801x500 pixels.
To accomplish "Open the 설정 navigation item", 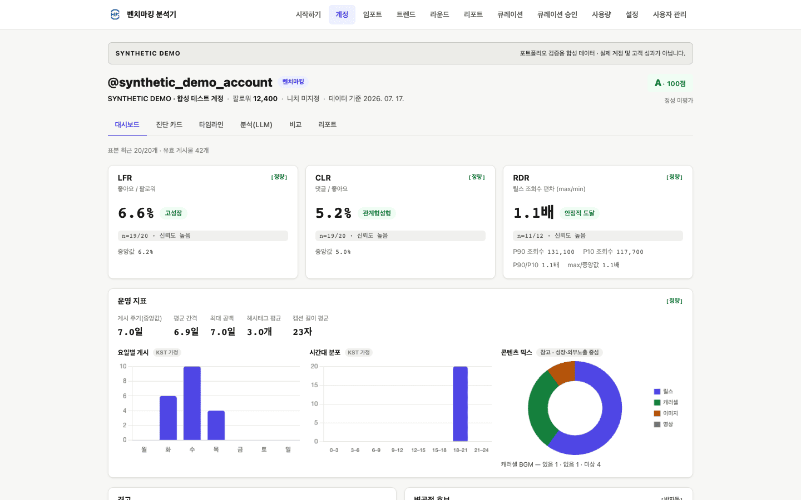I will click(x=632, y=14).
